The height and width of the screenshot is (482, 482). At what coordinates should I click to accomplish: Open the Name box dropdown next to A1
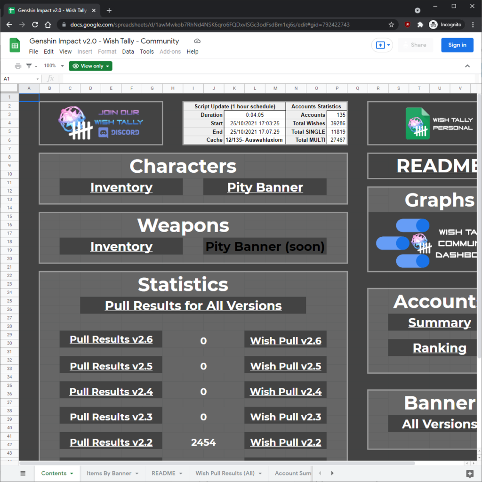(x=38, y=78)
